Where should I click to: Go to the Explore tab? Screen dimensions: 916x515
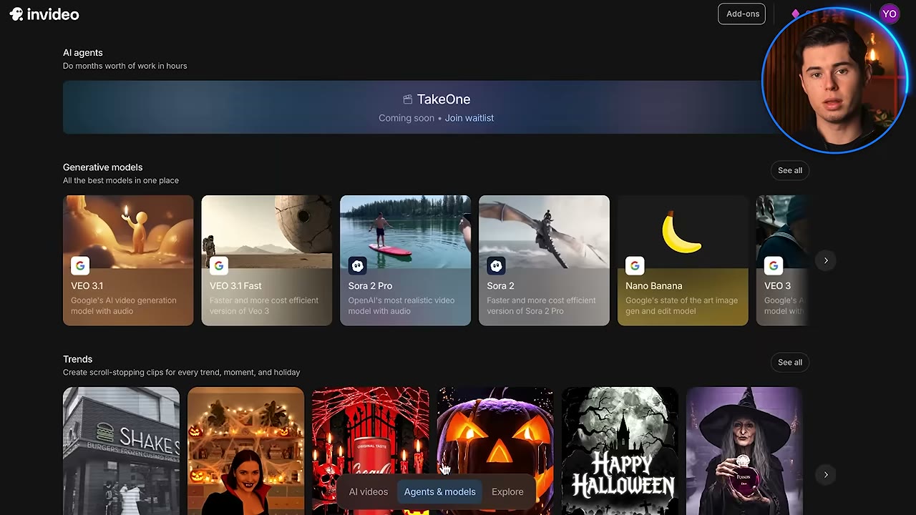(507, 492)
